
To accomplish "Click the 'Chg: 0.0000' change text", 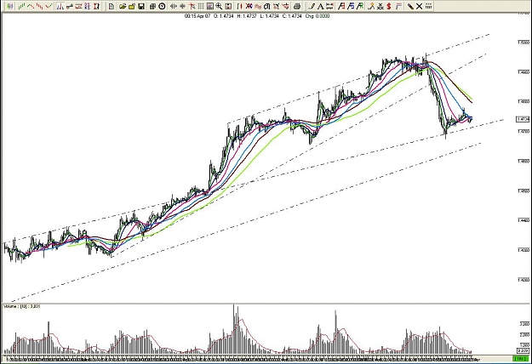I will coord(317,16).
